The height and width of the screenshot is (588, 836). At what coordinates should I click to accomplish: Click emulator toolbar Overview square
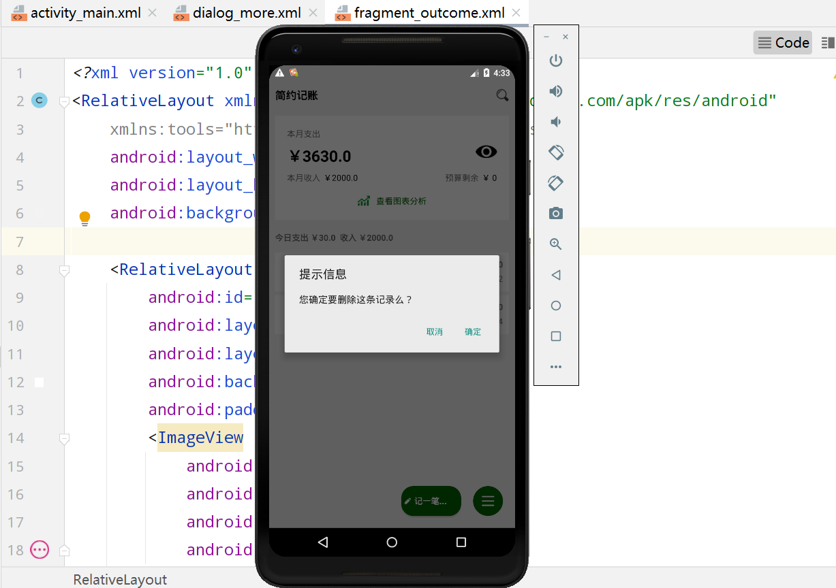556,336
